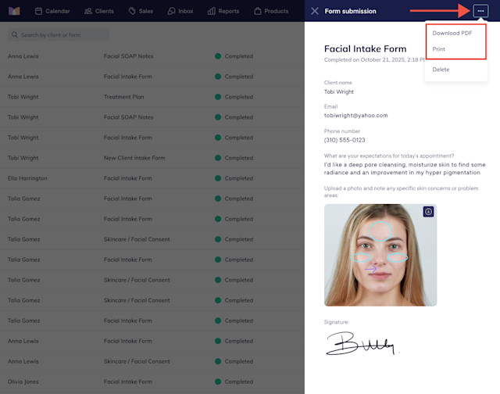Viewport: 500px width, 394px height.
Task: Click Completed status on Olivia Jones row
Action: [x=234, y=381]
